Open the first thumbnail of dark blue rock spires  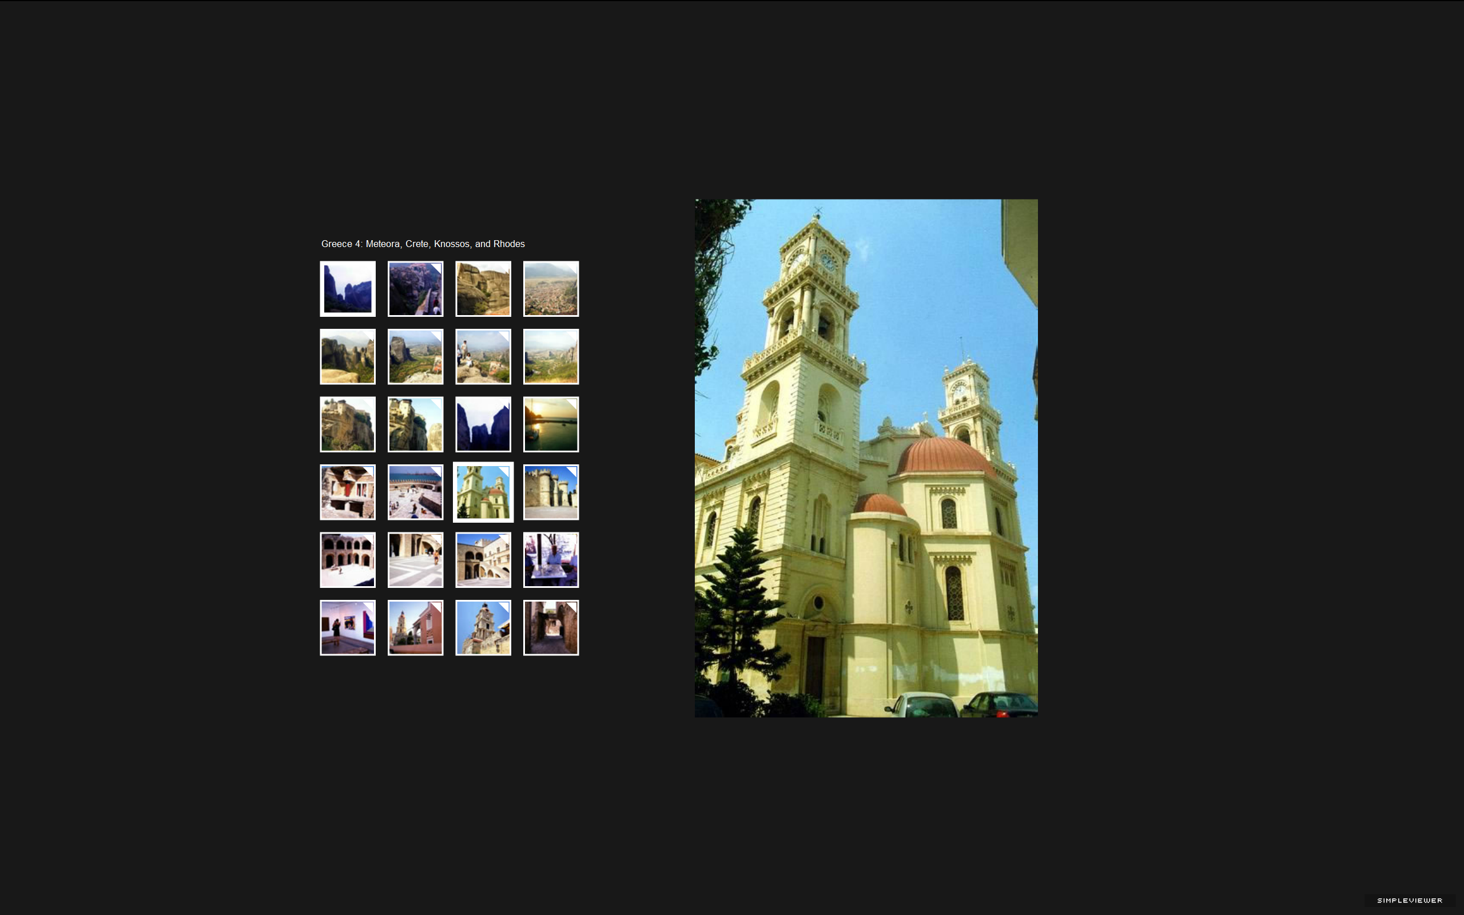[348, 289]
